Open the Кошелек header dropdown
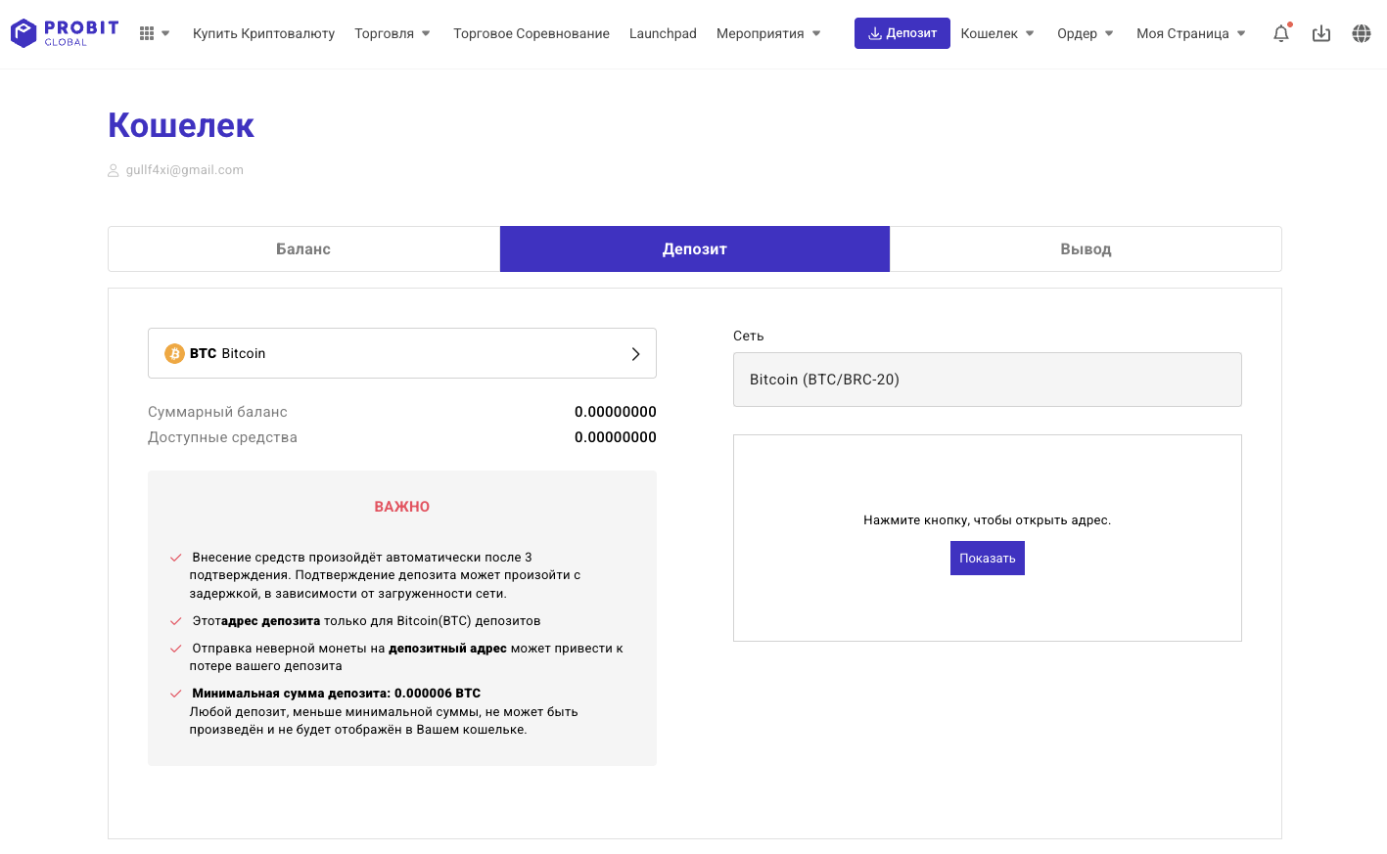The width and height of the screenshot is (1387, 854). point(996,33)
